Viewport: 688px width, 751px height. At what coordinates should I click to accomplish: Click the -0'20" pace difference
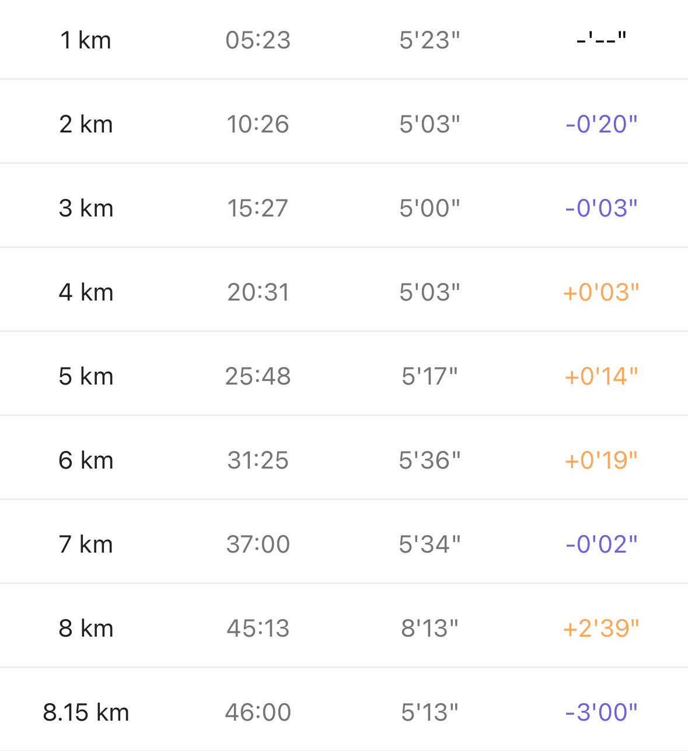(x=601, y=124)
